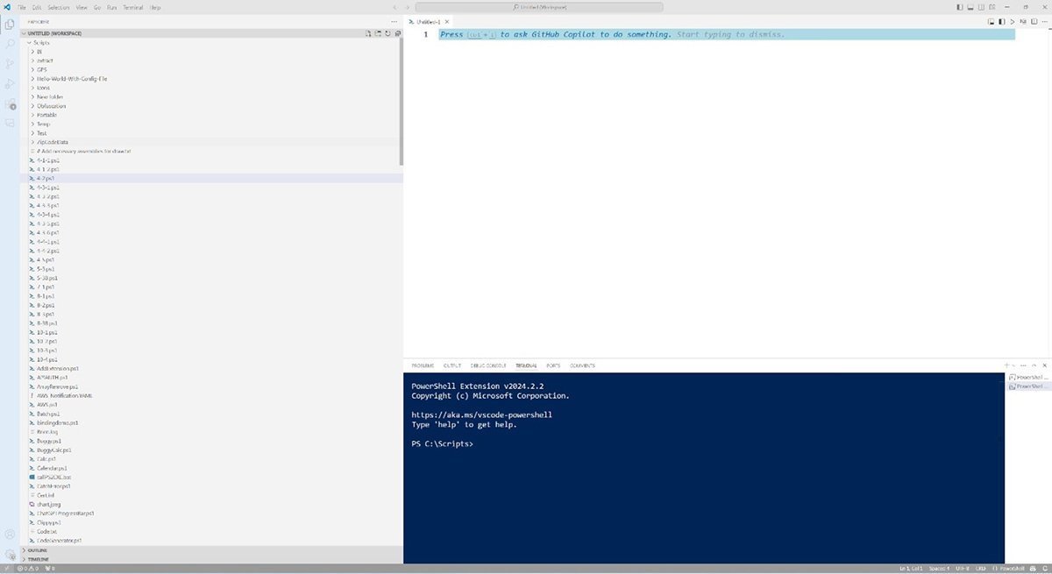Open the Source Control view
Image resolution: width=1052 pixels, height=574 pixels.
click(10, 64)
